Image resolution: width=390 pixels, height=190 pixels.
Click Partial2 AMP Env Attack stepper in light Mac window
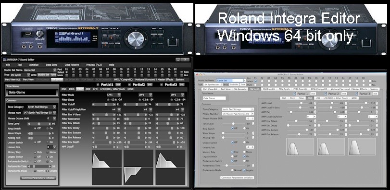(346, 121)
